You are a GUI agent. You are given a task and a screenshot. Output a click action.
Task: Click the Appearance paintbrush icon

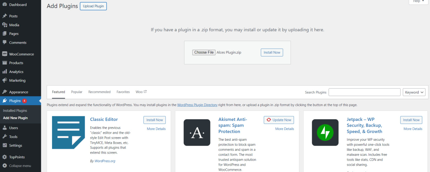click(4, 92)
